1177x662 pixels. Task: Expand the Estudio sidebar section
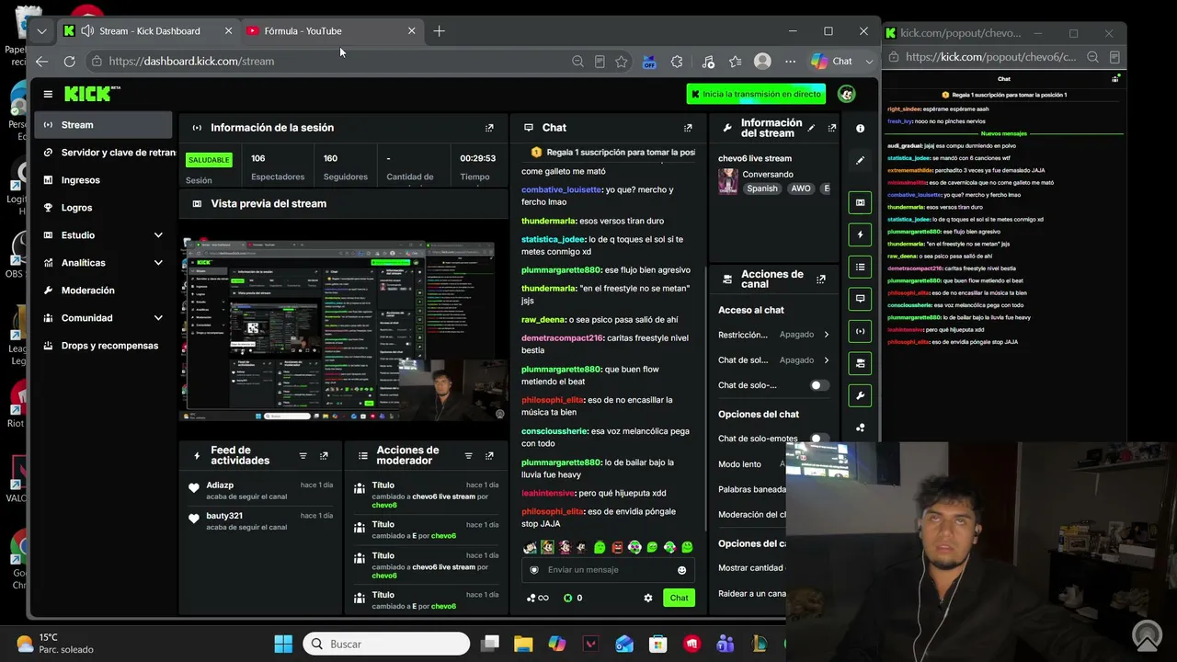[x=158, y=235]
